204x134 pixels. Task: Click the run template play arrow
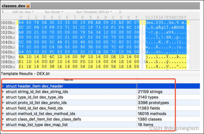120,12
